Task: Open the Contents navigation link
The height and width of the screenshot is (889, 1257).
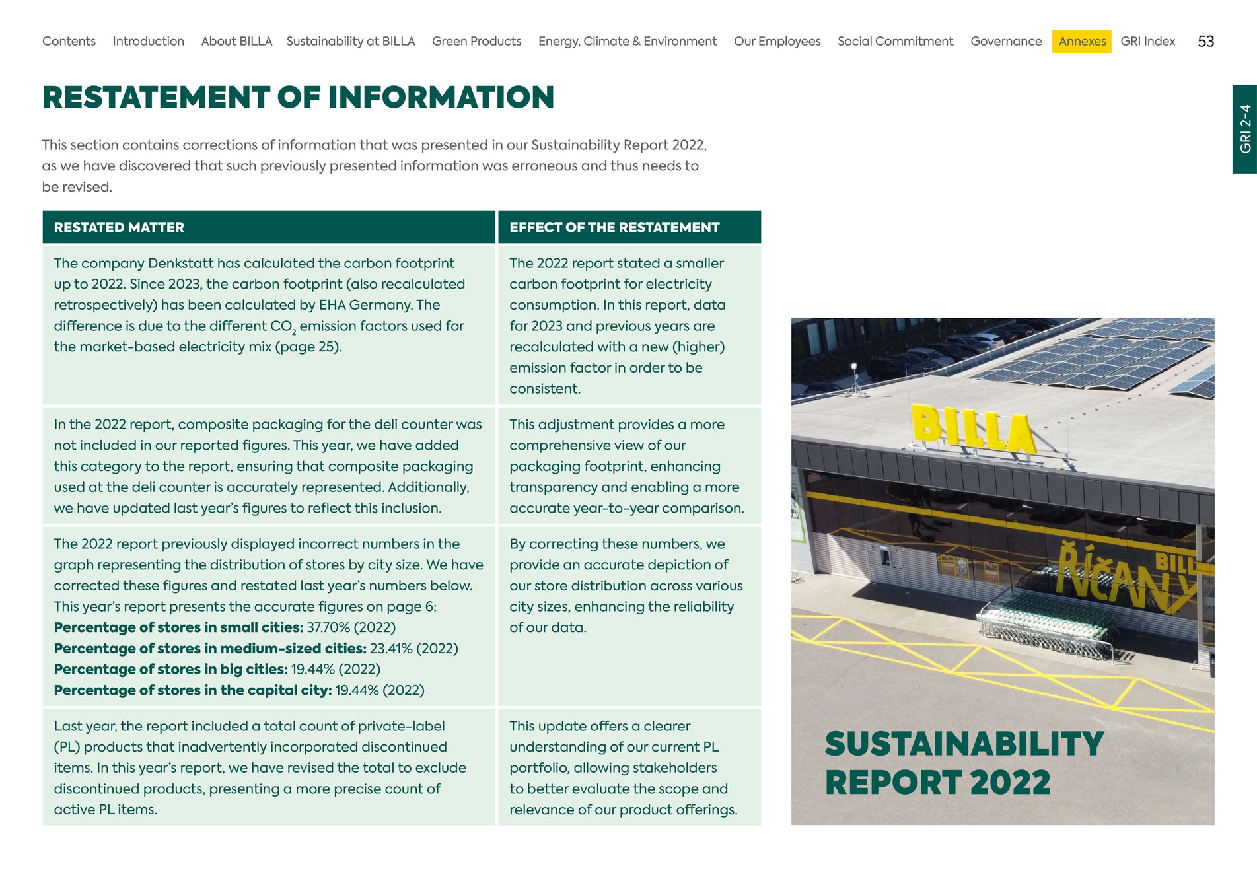Action: 69,41
